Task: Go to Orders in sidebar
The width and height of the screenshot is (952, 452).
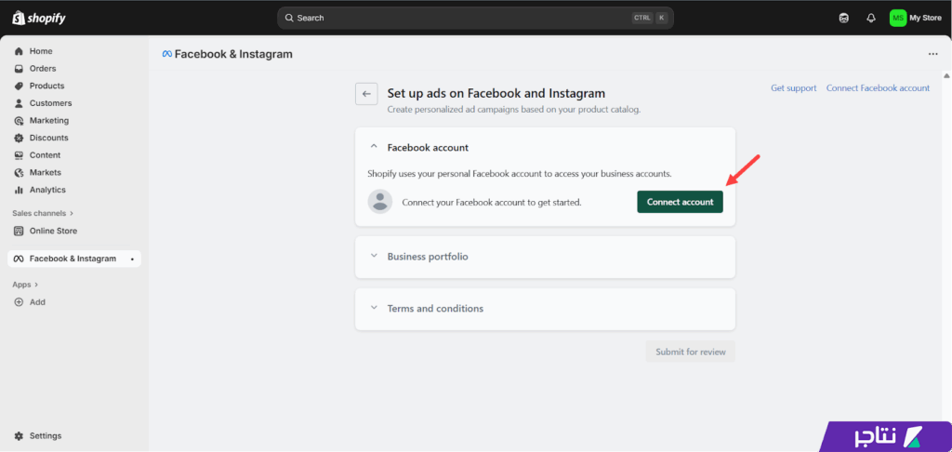Action: click(x=42, y=69)
